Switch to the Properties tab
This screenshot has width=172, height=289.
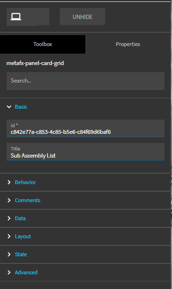coord(128,44)
